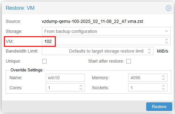
Task: Increase Cores count with up arrow
Action: (x=81, y=86)
